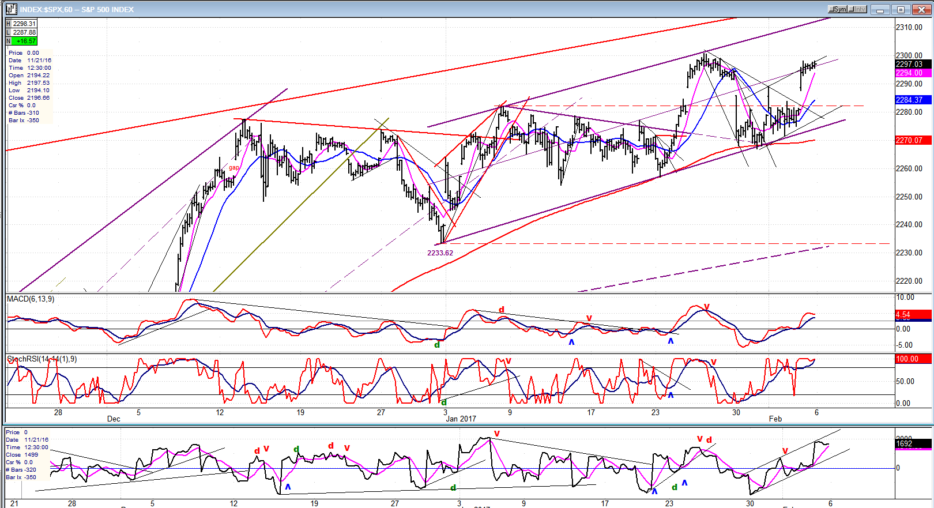Select the 2233.62 low price annotation
This screenshot has width=934, height=508.
point(440,253)
